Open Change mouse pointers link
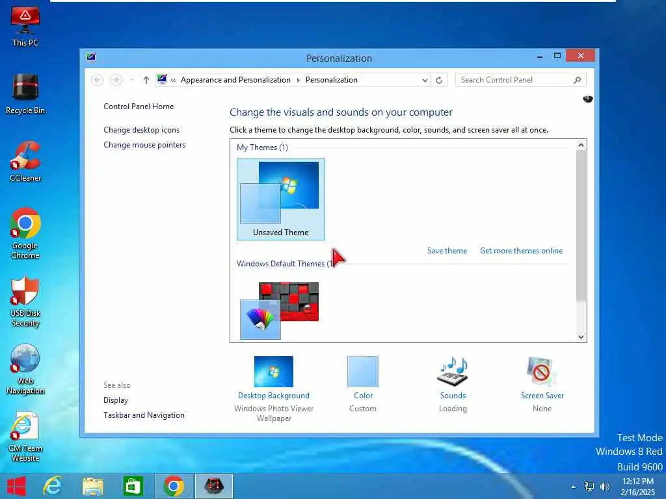 [144, 145]
